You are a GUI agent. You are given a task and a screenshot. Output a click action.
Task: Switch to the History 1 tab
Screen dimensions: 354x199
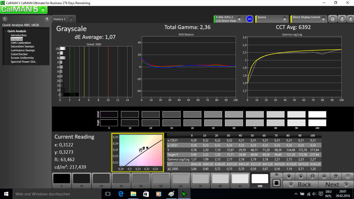coord(59,19)
